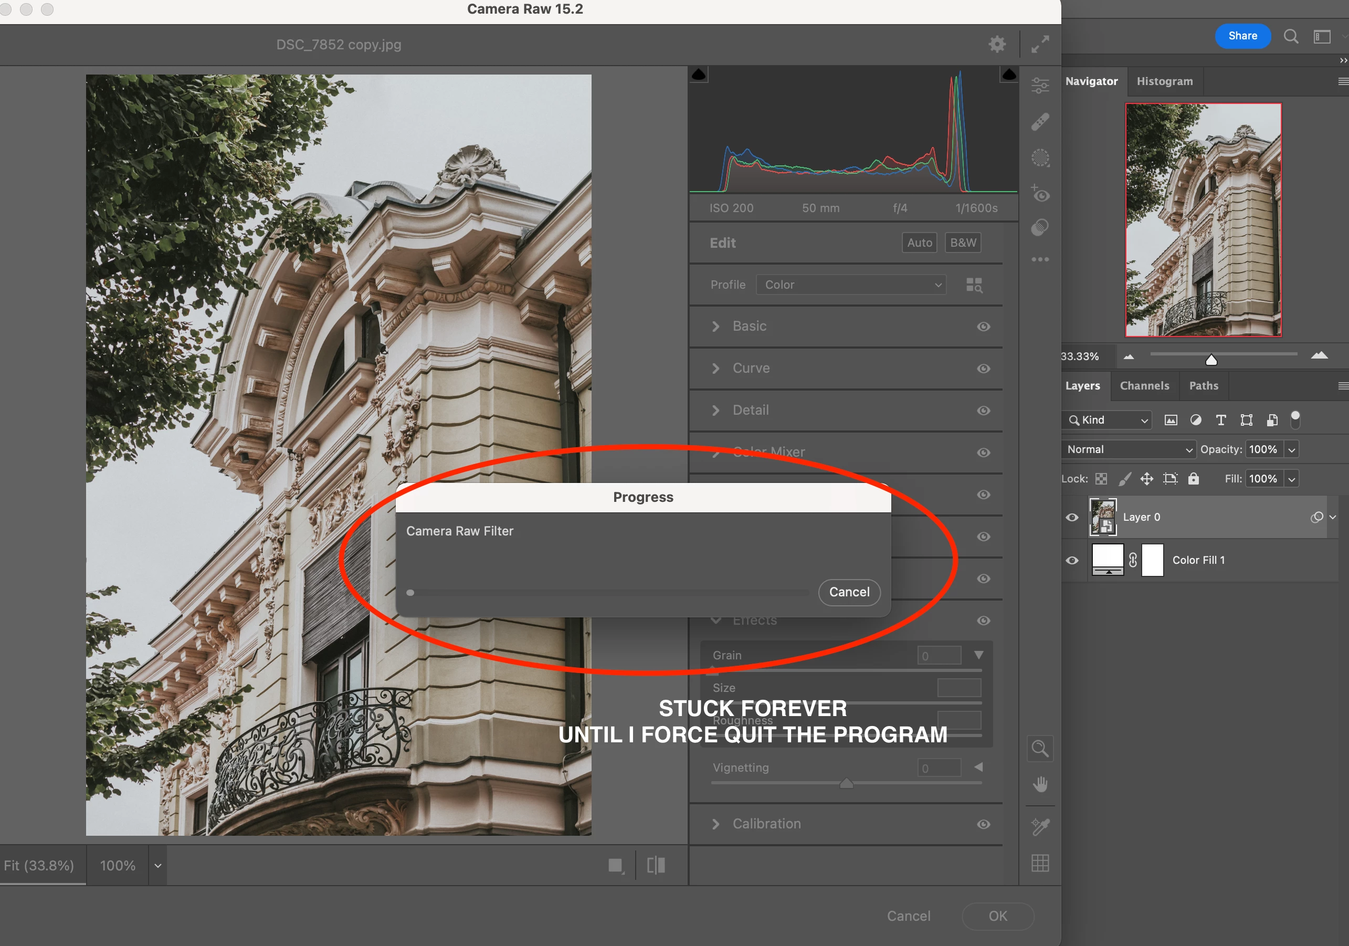Image resolution: width=1349 pixels, height=946 pixels.
Task: Hide the Layer 0 layer
Action: (x=1072, y=517)
